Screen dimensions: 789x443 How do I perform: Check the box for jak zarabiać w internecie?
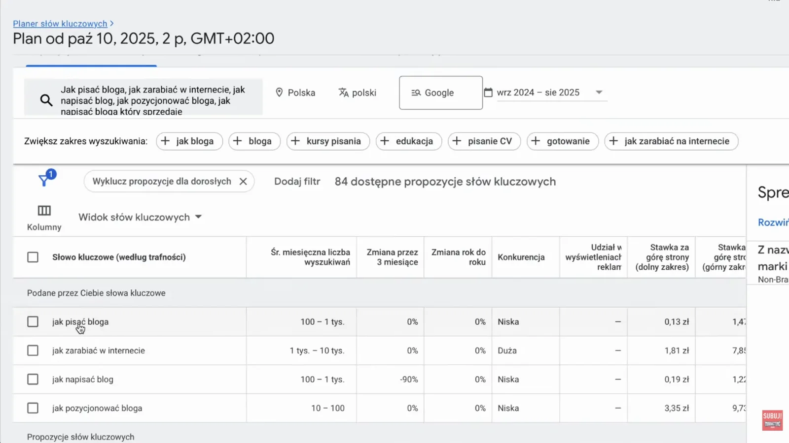point(33,350)
